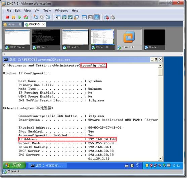187x178 pixels.
Task: Click the yellow security shield tray icon
Action: [147, 166]
